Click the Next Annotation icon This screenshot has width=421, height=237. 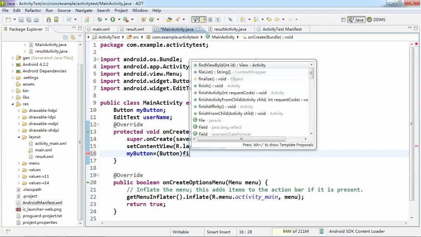tap(243, 20)
